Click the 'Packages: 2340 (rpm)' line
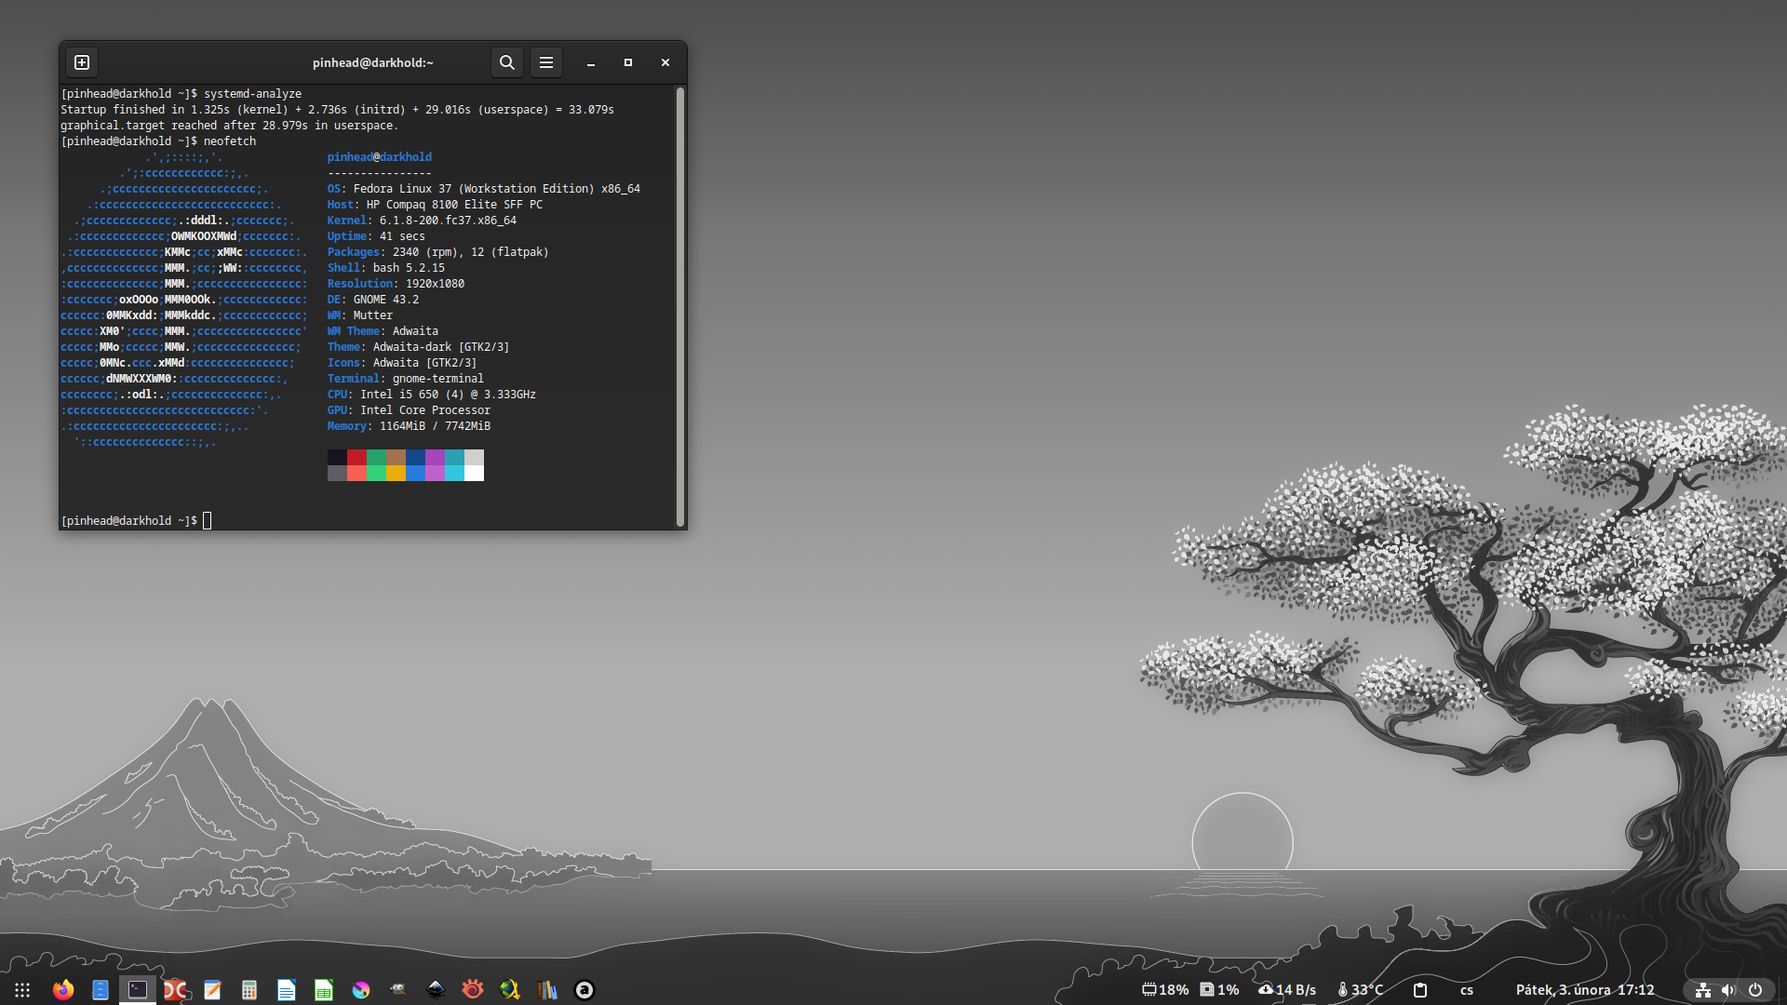Screen dimensions: 1787x1005 437,252
